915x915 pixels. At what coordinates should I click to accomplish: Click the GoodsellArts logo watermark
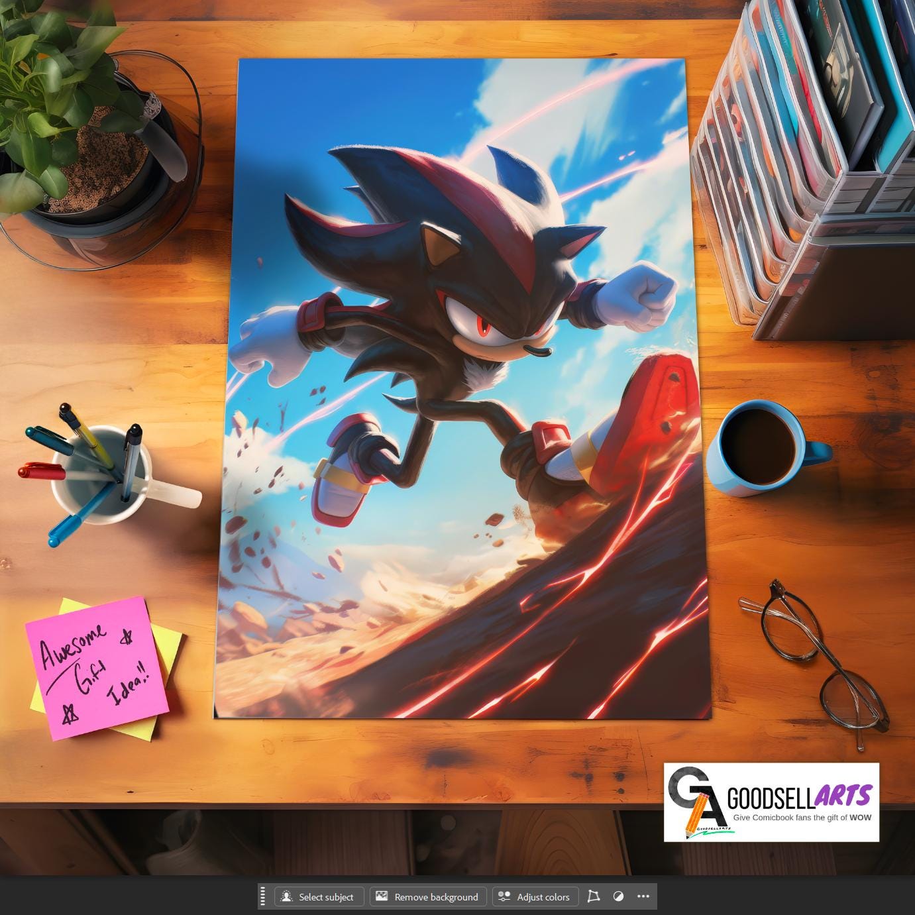pyautogui.click(x=771, y=802)
